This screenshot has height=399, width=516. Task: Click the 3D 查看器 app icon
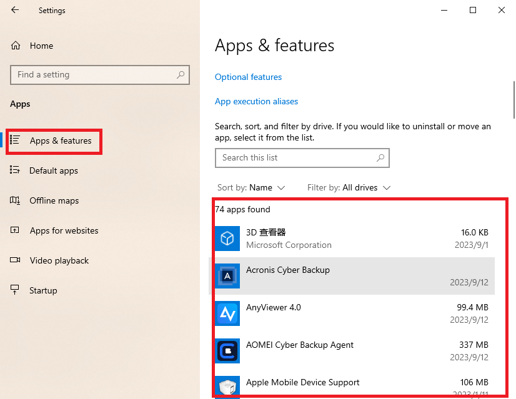[227, 239]
